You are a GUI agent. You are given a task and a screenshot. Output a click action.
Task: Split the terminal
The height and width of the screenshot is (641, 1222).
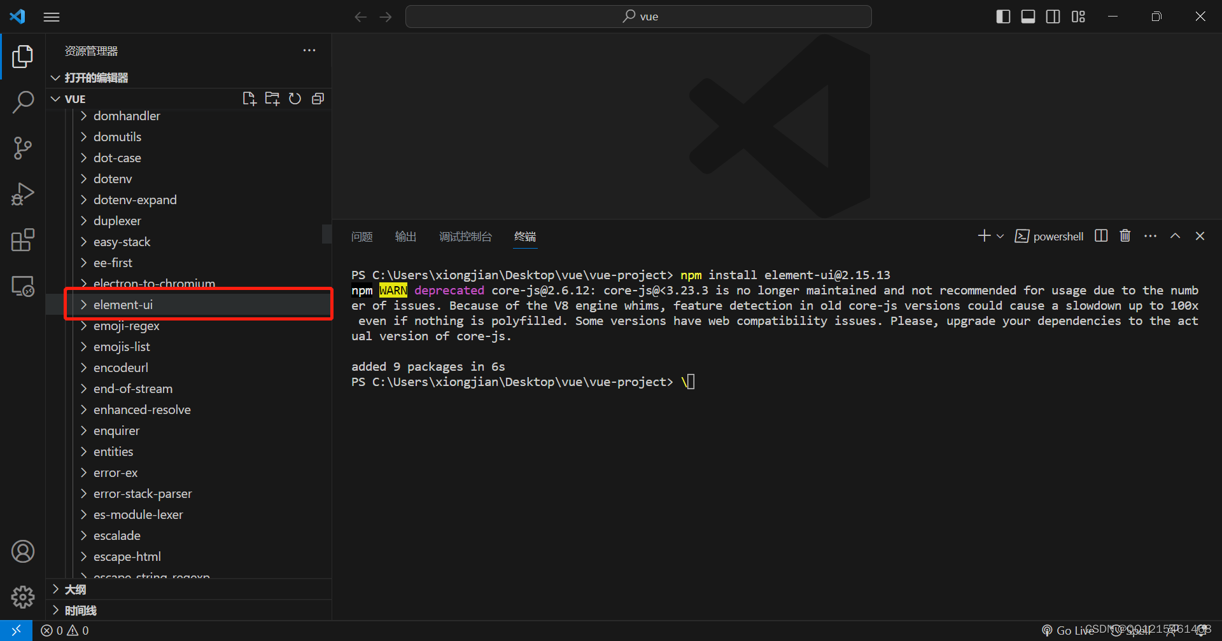coord(1101,236)
